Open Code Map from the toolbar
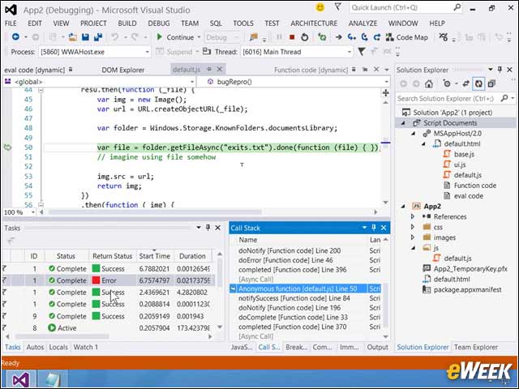The image size is (519, 389). pyautogui.click(x=407, y=37)
